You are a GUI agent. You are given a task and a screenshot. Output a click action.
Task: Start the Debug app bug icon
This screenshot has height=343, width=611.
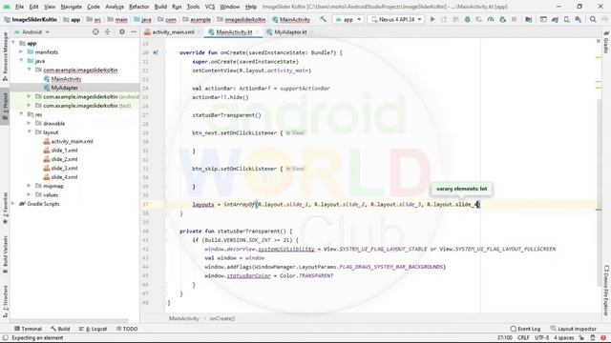tap(467, 19)
